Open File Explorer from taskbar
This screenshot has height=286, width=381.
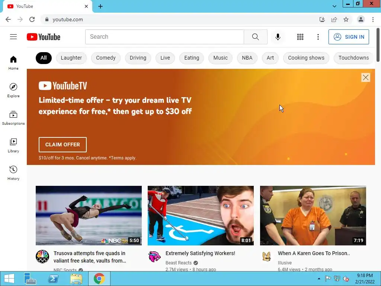click(x=76, y=279)
